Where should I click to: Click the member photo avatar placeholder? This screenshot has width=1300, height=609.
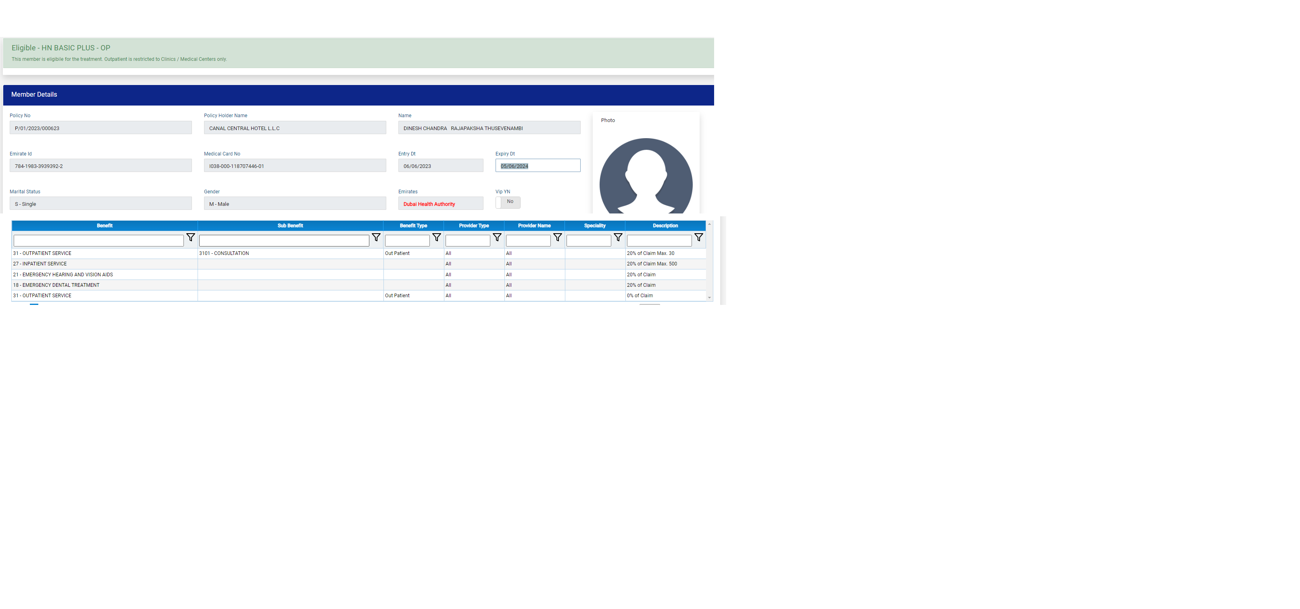click(646, 176)
